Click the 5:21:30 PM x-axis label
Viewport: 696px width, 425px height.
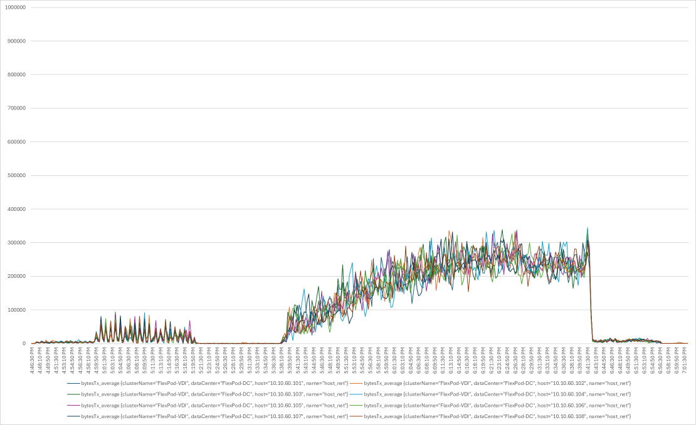click(x=201, y=361)
